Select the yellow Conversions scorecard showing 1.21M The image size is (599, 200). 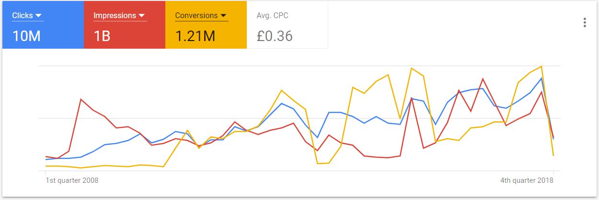206,25
